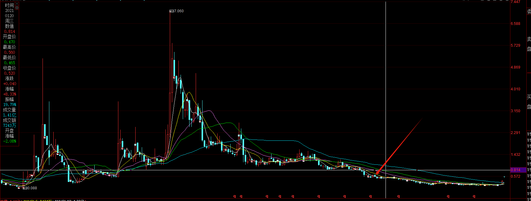Click the 0120 date value
Viewport: 531px width, 201px height.
pos(9,16)
